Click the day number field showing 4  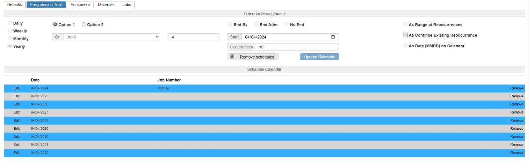tap(193, 37)
